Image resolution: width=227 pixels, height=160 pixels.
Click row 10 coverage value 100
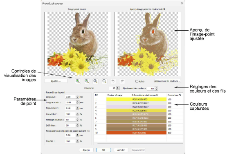pyautogui.click(x=169, y=133)
